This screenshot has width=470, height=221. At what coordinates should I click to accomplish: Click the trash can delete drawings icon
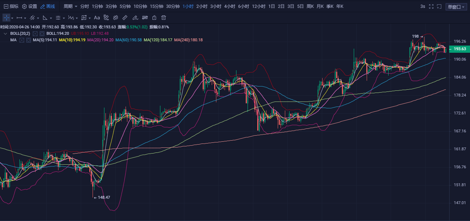tap(164, 18)
